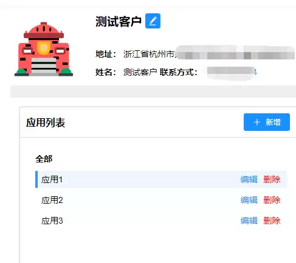Click the 地址 label
This screenshot has height=263, width=296.
click(106, 54)
